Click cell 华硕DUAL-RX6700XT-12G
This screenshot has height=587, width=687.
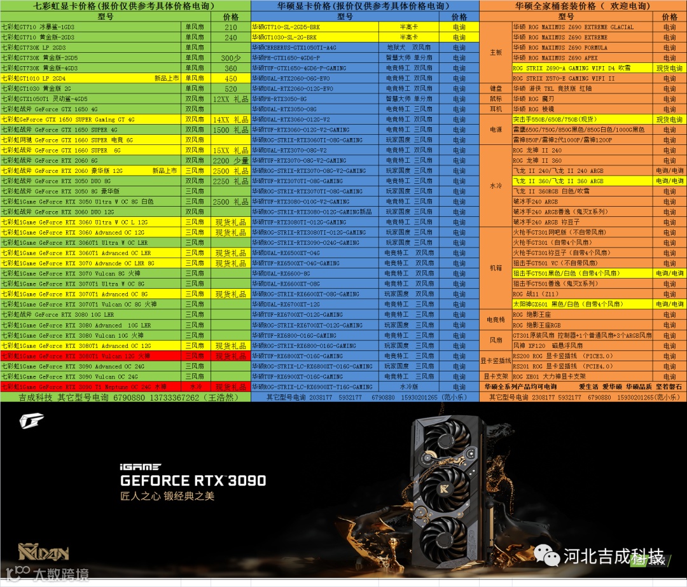coord(315,304)
